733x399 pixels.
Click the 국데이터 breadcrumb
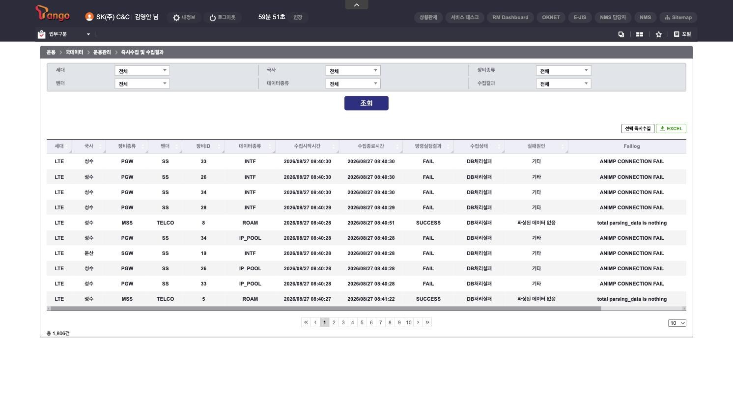click(x=74, y=52)
